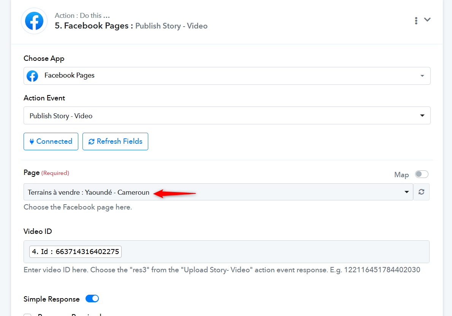Collapse the Facebook Pages step chevron
Image resolution: width=452 pixels, height=316 pixels.
(x=427, y=20)
